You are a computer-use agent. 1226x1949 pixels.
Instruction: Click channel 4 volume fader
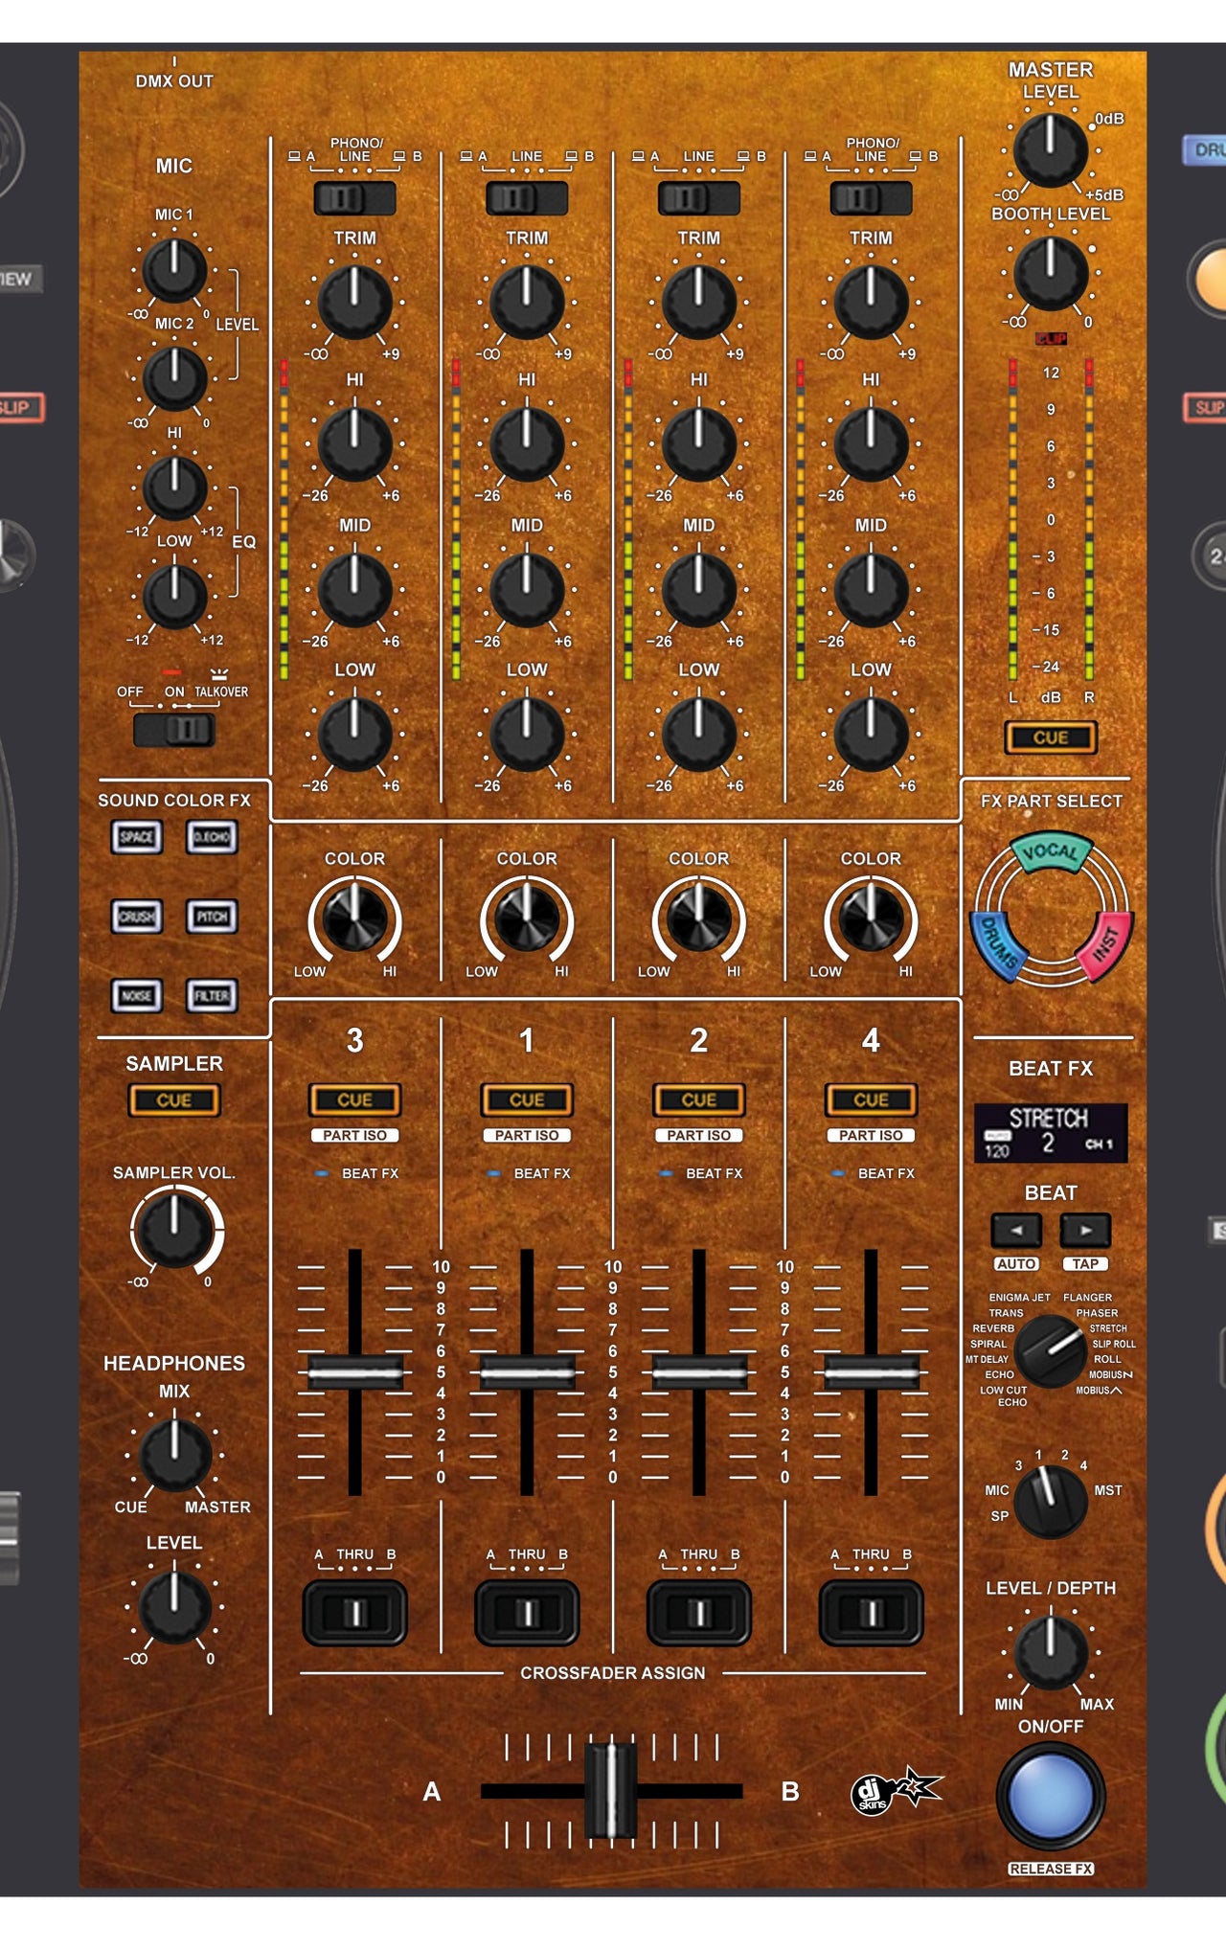871,1372
